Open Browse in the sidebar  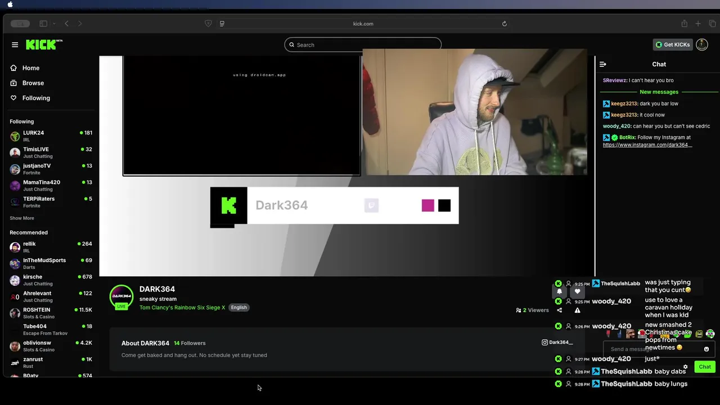33,83
